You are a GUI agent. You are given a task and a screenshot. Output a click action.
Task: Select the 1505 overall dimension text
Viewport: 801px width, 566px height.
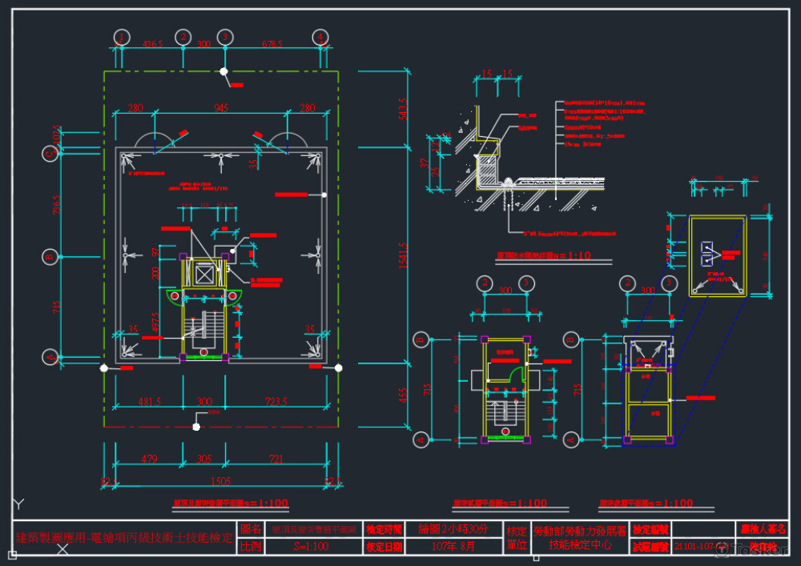coord(220,481)
